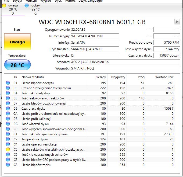The width and height of the screenshot is (183, 177).
Task: Select row Liczba błędów odczytu
Action: 90,83
